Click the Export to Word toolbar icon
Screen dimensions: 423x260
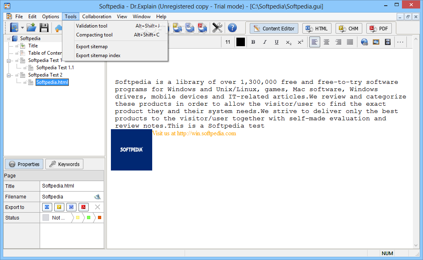tap(190, 28)
